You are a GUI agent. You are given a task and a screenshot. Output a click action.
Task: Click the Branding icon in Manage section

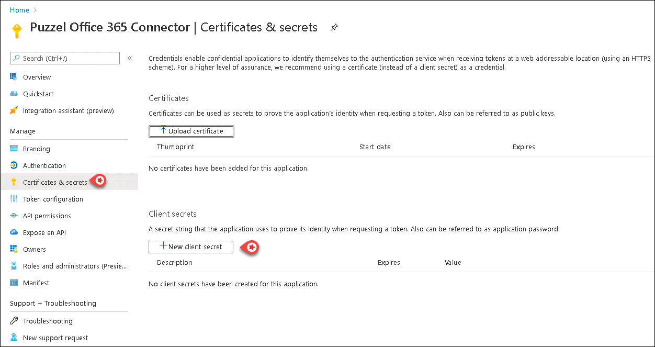[14, 149]
